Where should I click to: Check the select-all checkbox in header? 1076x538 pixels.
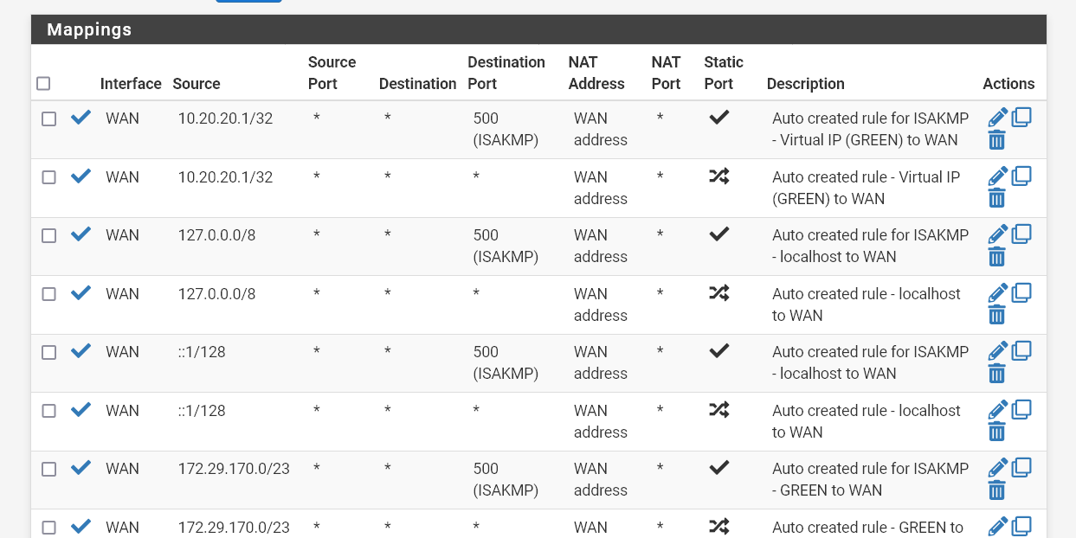point(43,83)
